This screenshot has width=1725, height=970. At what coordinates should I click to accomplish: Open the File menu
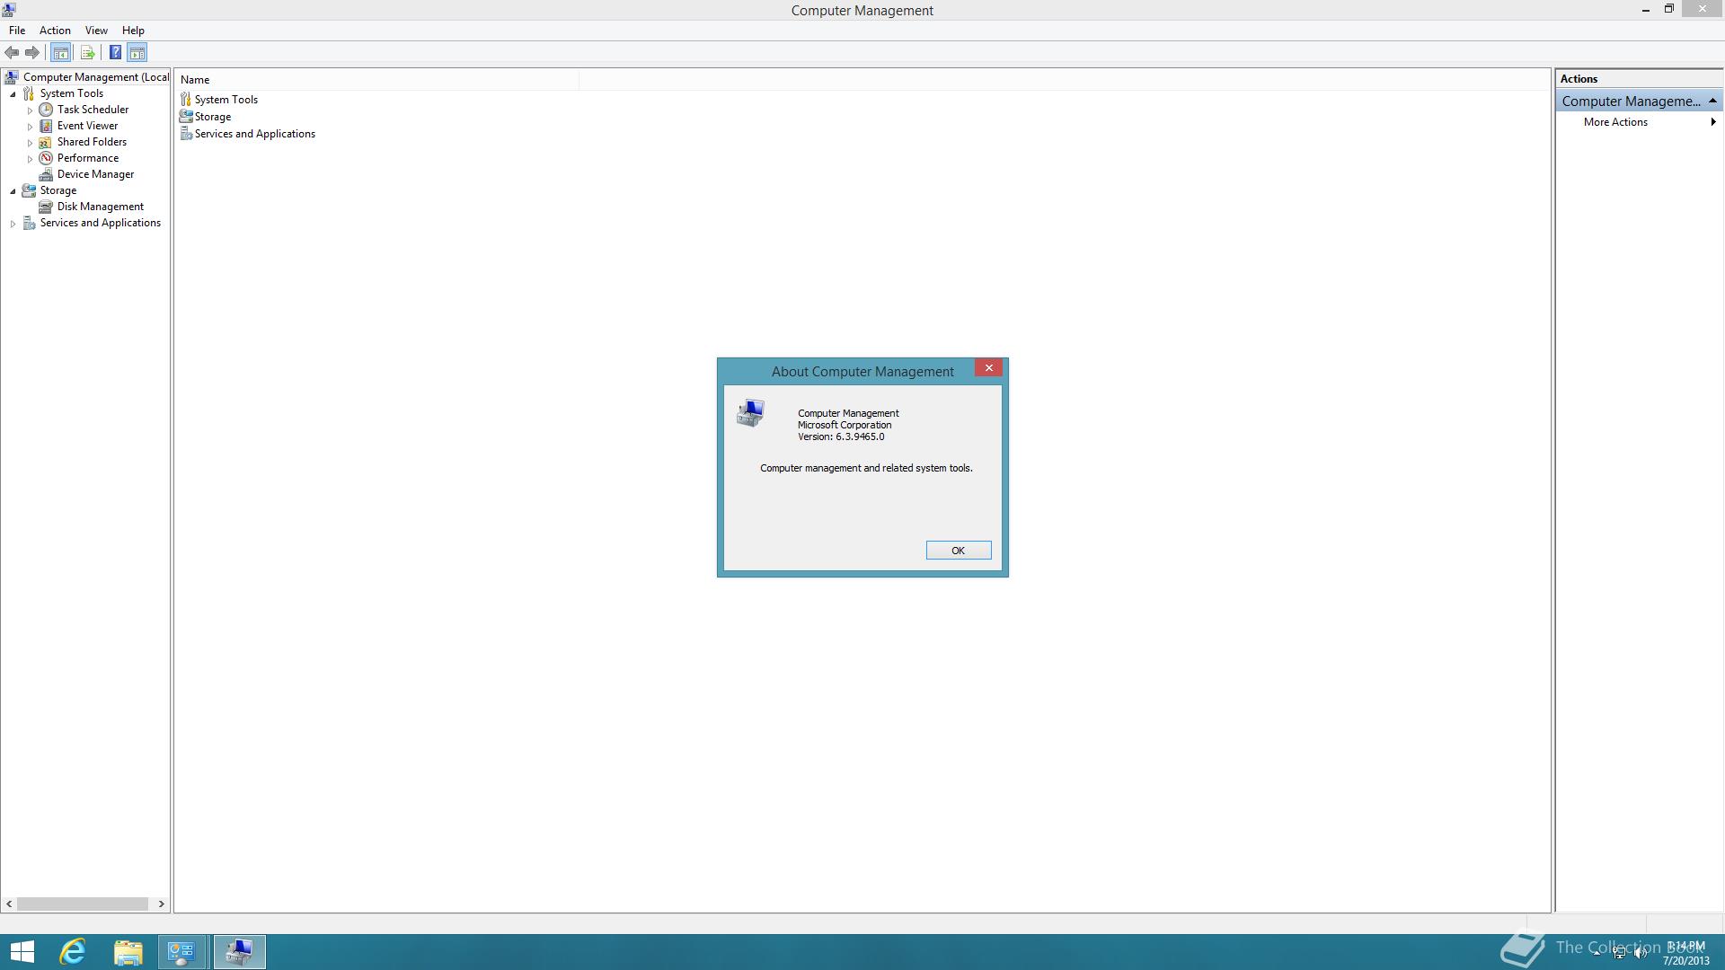[x=17, y=31]
